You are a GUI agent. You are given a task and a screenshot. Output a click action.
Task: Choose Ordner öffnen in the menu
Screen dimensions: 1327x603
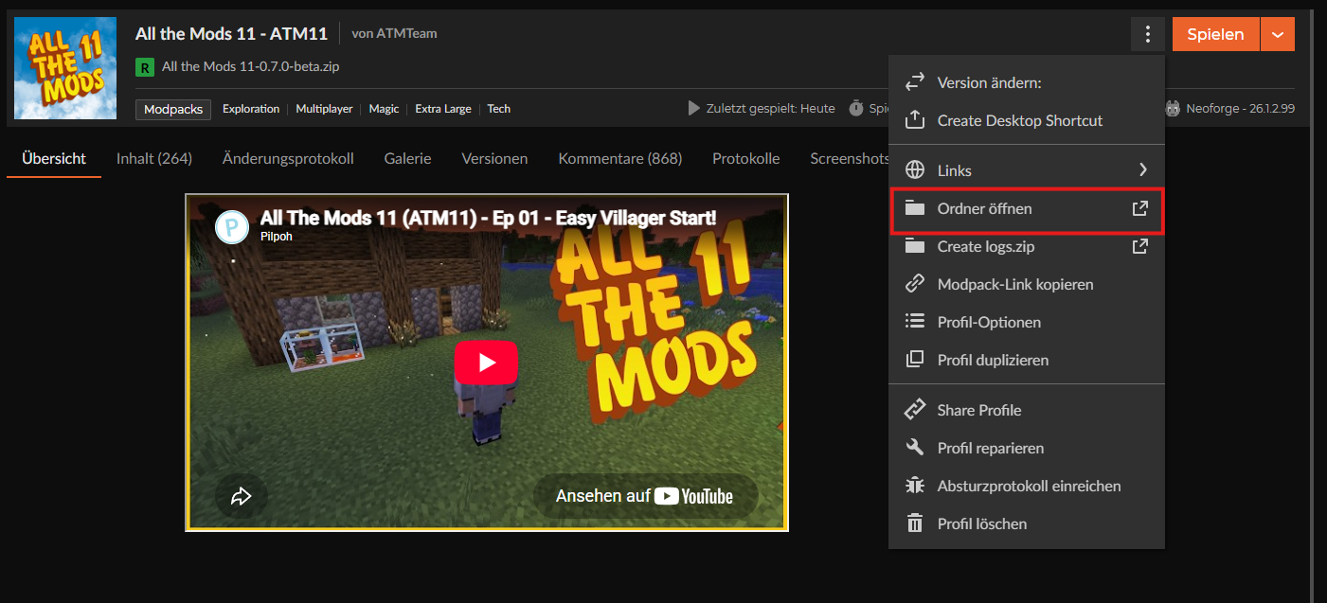click(1027, 208)
